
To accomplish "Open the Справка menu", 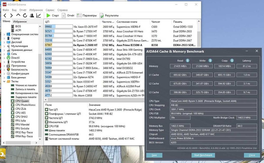I will pos(62,10).
